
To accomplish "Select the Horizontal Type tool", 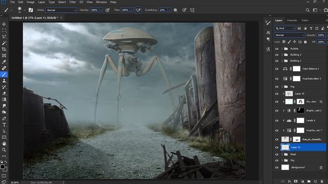I will (4, 125).
